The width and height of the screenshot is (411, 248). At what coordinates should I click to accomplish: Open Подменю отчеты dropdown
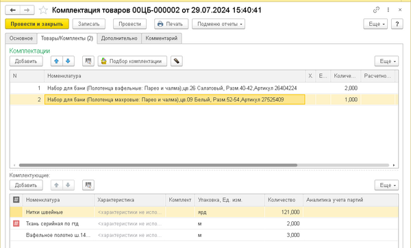[x=219, y=24]
